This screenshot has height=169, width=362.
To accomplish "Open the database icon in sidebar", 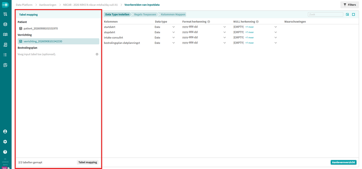I will pos(5,24).
